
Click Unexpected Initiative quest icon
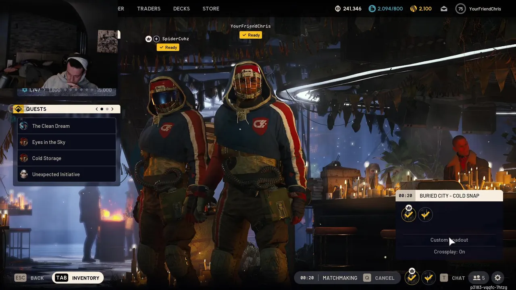[24, 174]
